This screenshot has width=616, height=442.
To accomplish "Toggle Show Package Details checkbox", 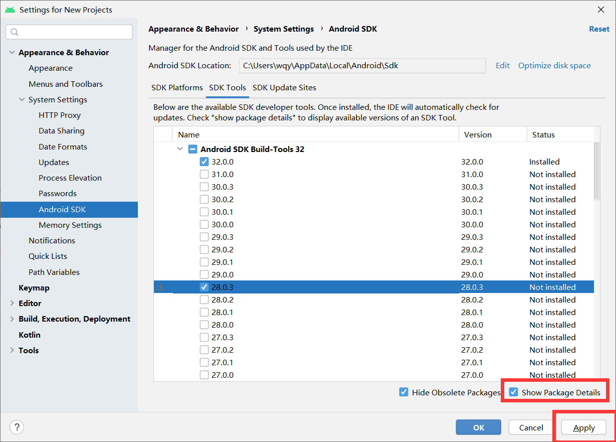I will pos(513,392).
